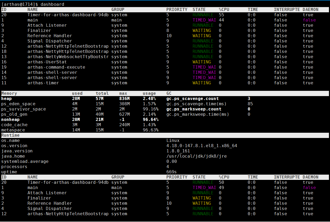The height and width of the screenshot is (222, 330).
Task: Click the %CPU value 49
Action: [221, 188]
